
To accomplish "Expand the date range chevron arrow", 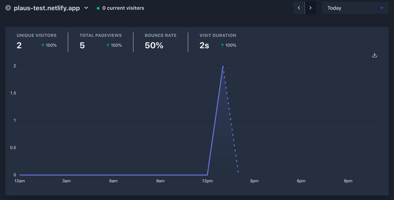I will coord(381,8).
